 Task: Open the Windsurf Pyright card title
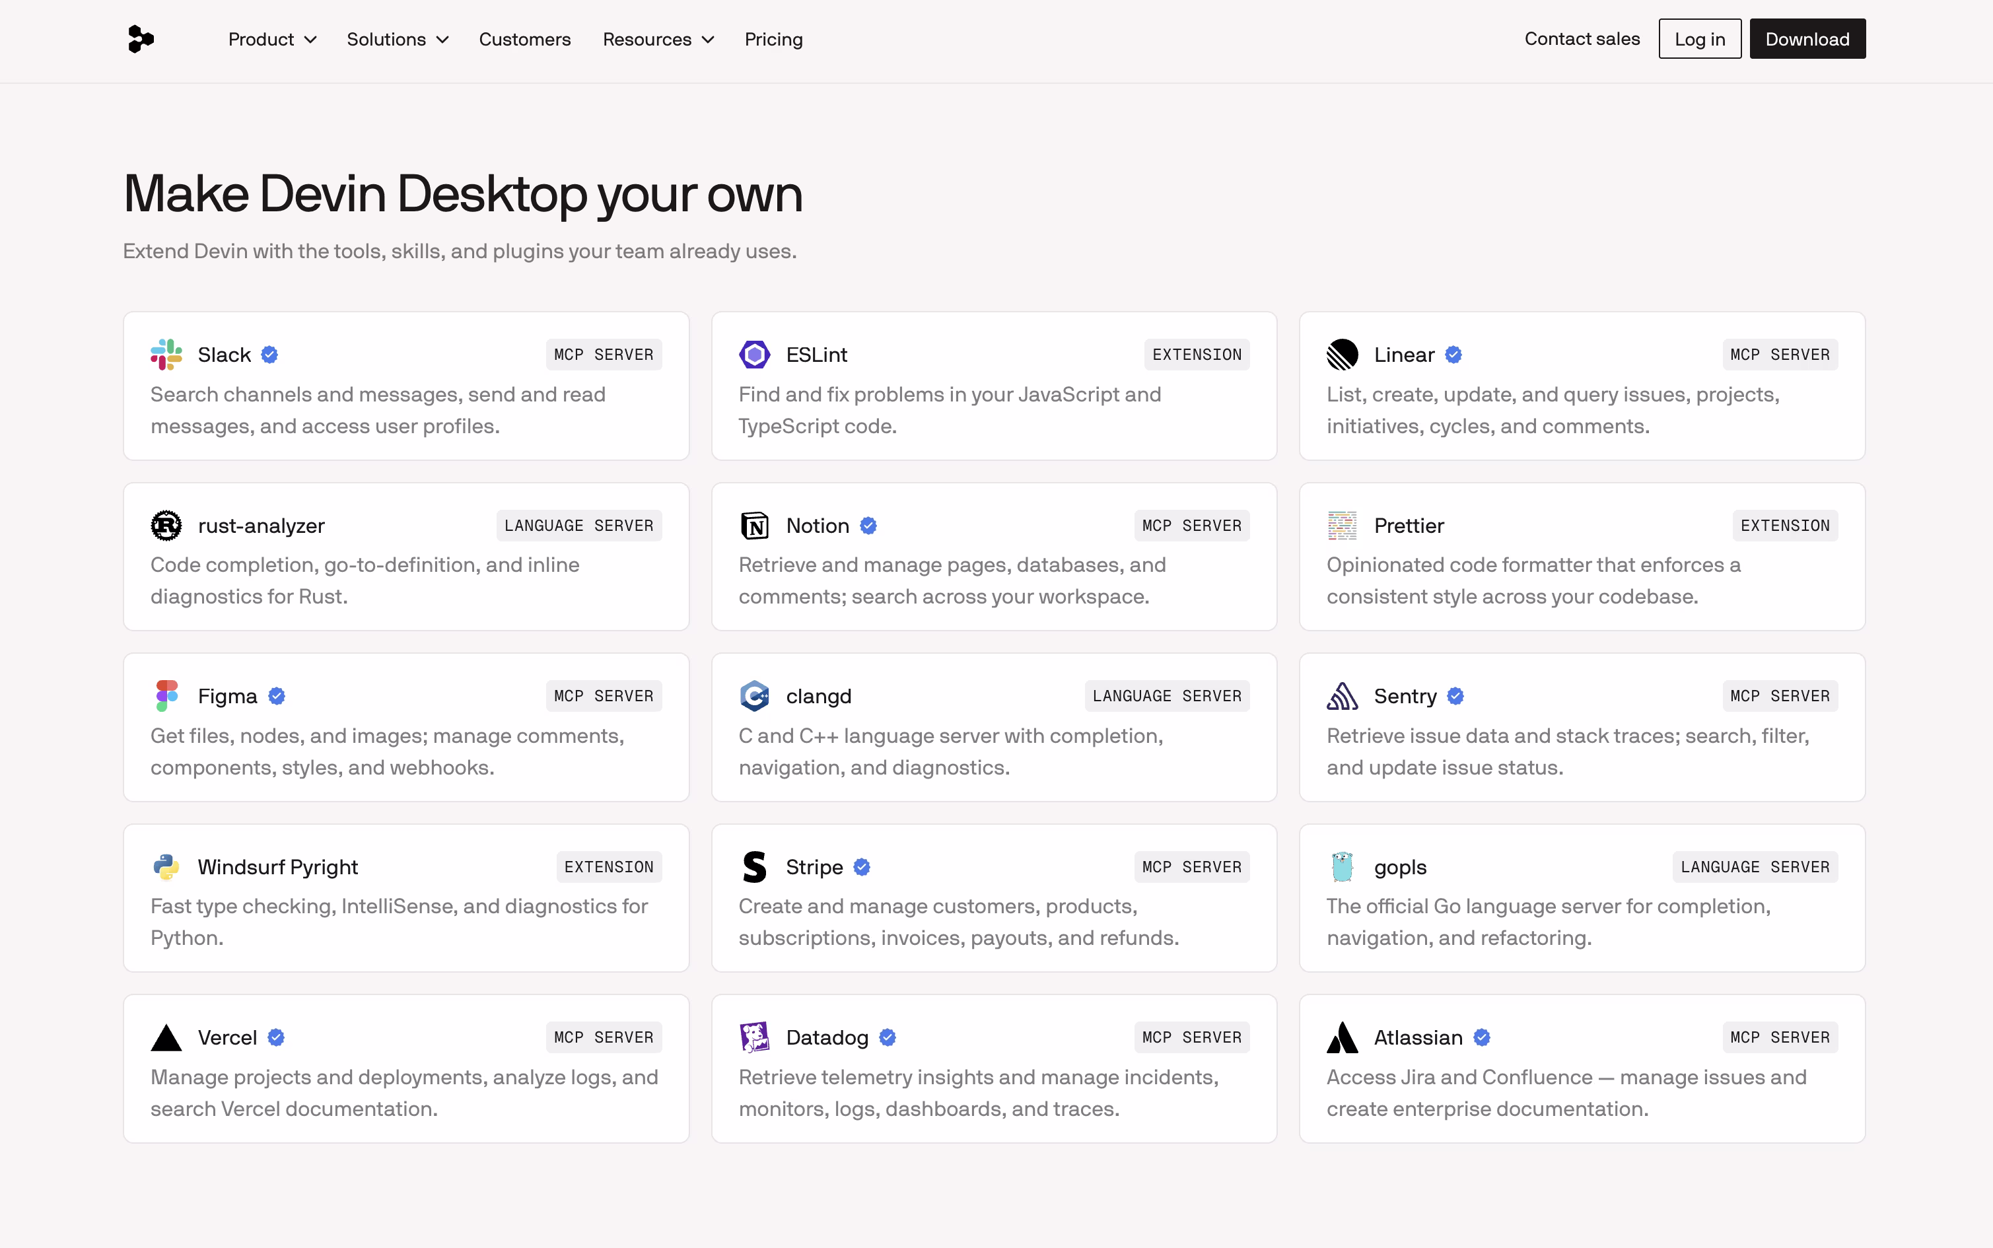pos(278,866)
